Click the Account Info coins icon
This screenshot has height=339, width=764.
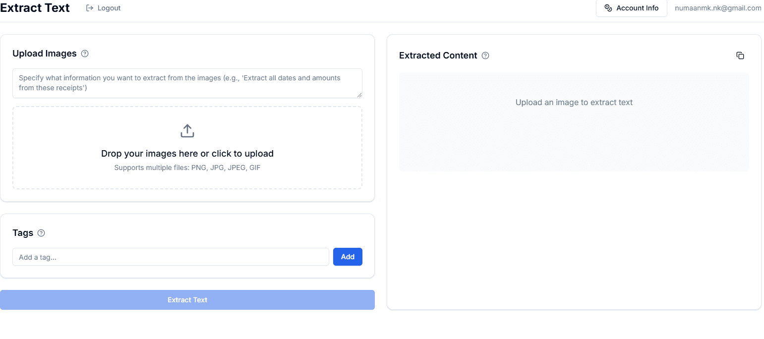[x=608, y=8]
